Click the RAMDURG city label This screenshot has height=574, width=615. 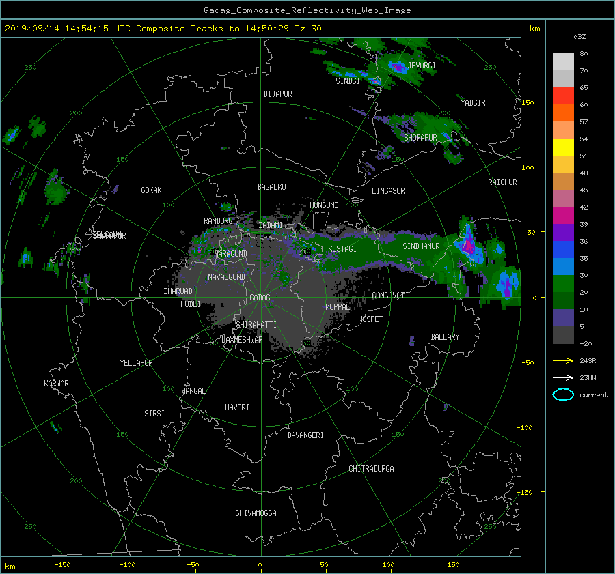[x=218, y=221]
